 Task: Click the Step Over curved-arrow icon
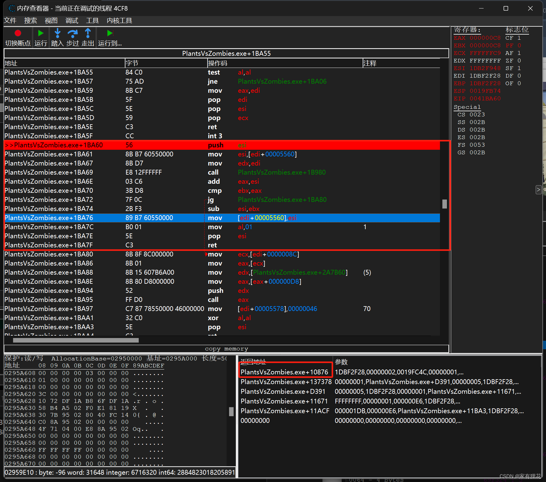(73, 33)
